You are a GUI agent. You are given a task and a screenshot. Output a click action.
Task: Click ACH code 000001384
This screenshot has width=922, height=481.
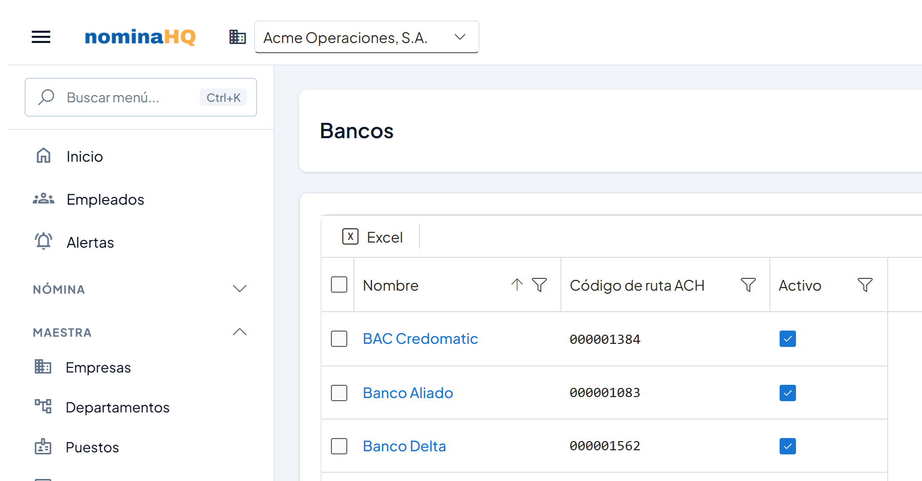[605, 339]
